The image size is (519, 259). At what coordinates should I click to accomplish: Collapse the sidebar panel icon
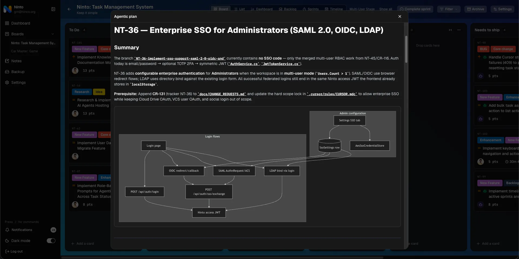pos(53,9)
